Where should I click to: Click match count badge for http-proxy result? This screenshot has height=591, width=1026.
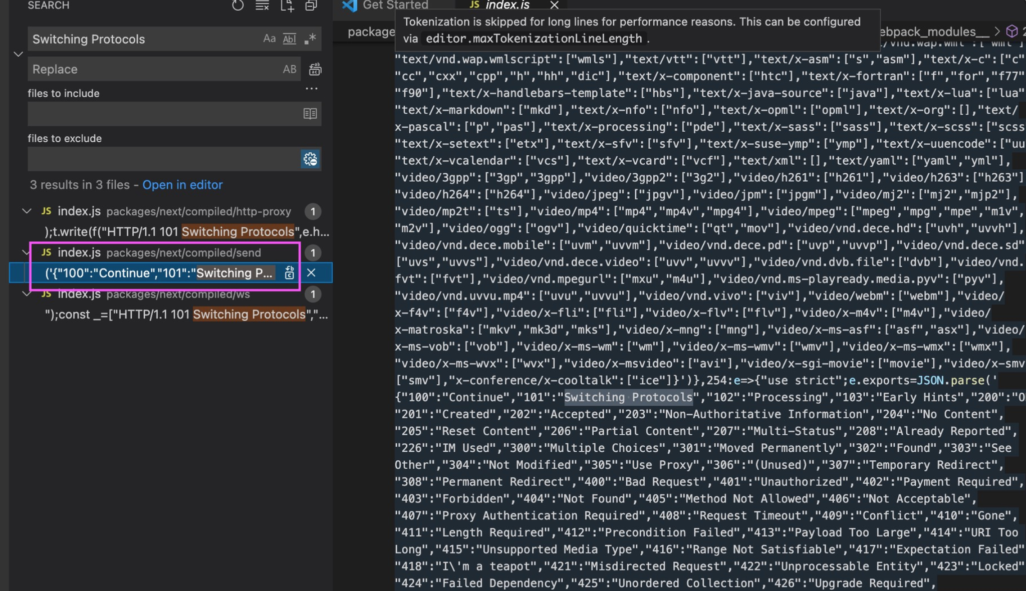tap(313, 211)
